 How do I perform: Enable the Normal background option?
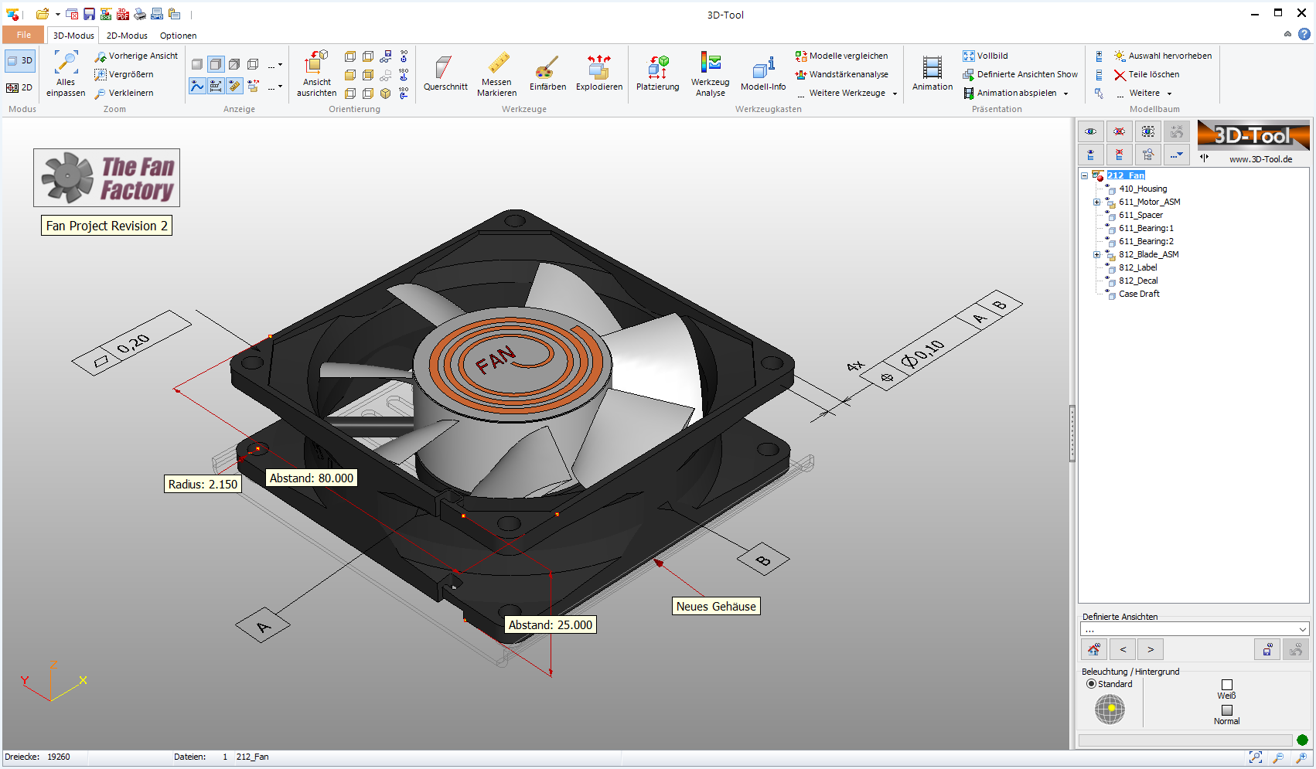[1227, 709]
